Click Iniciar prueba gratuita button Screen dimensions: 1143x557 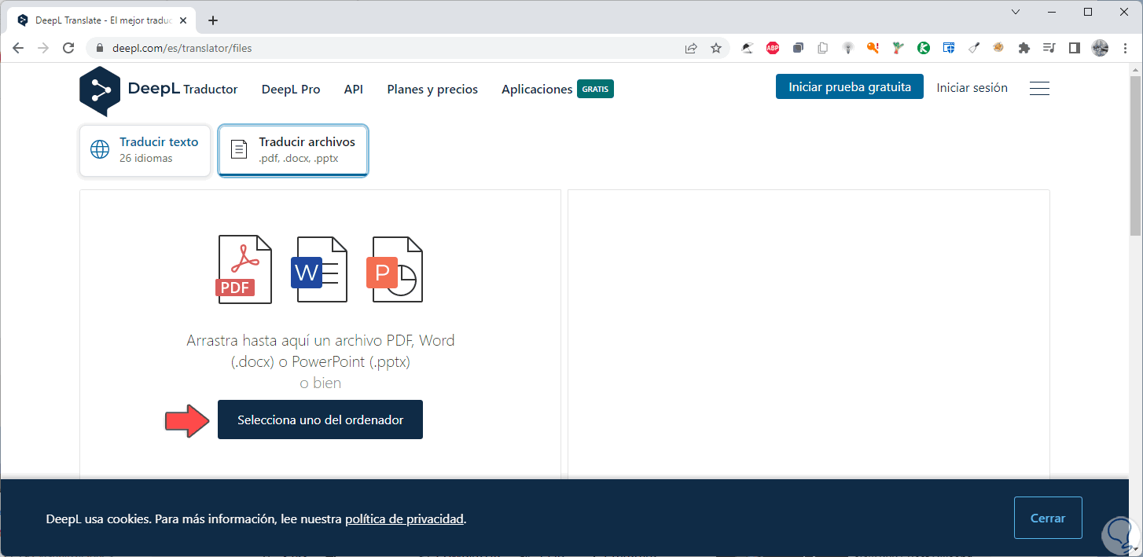[x=850, y=87]
